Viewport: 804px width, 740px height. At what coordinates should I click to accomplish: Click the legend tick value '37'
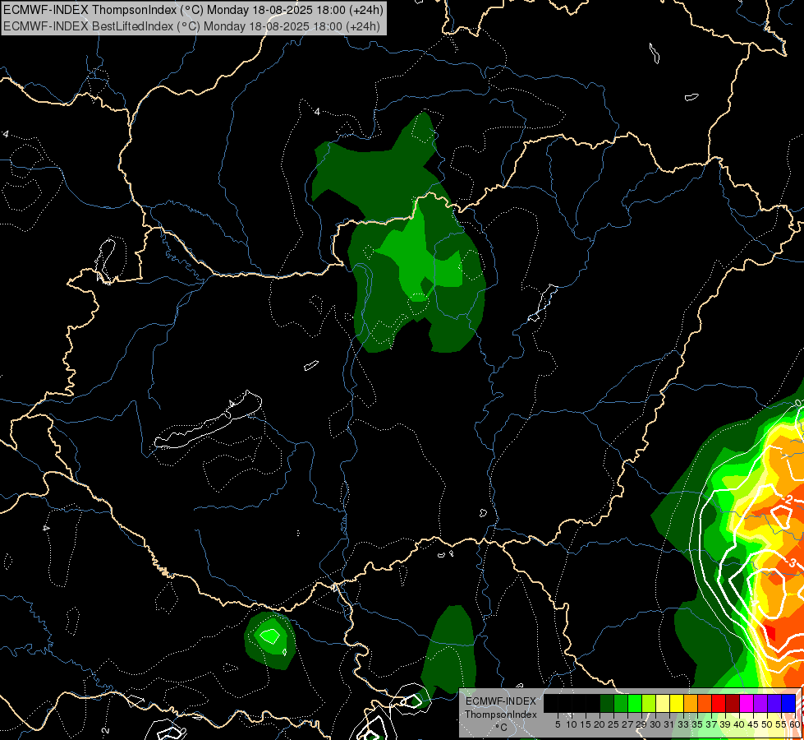[712, 724]
